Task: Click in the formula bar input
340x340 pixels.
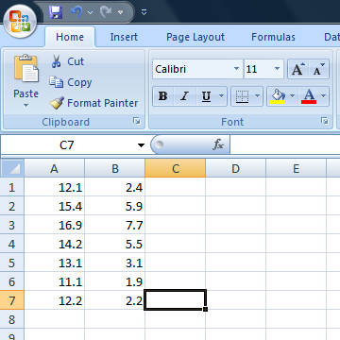Action: 285,144
